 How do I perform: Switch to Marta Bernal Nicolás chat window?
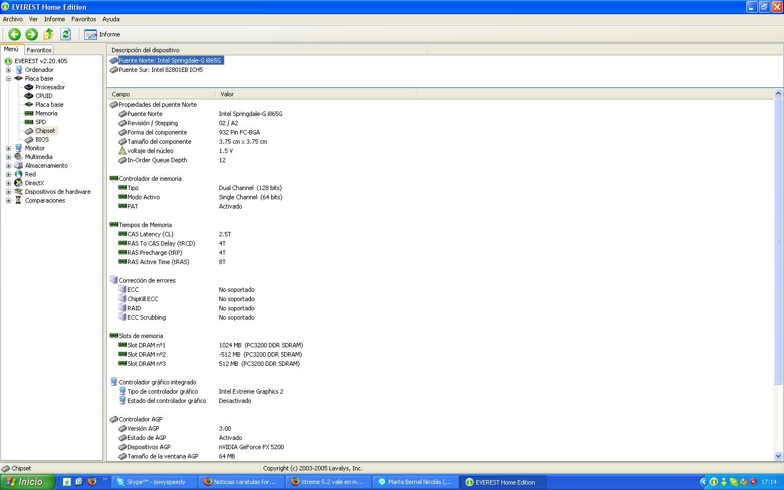pos(415,482)
